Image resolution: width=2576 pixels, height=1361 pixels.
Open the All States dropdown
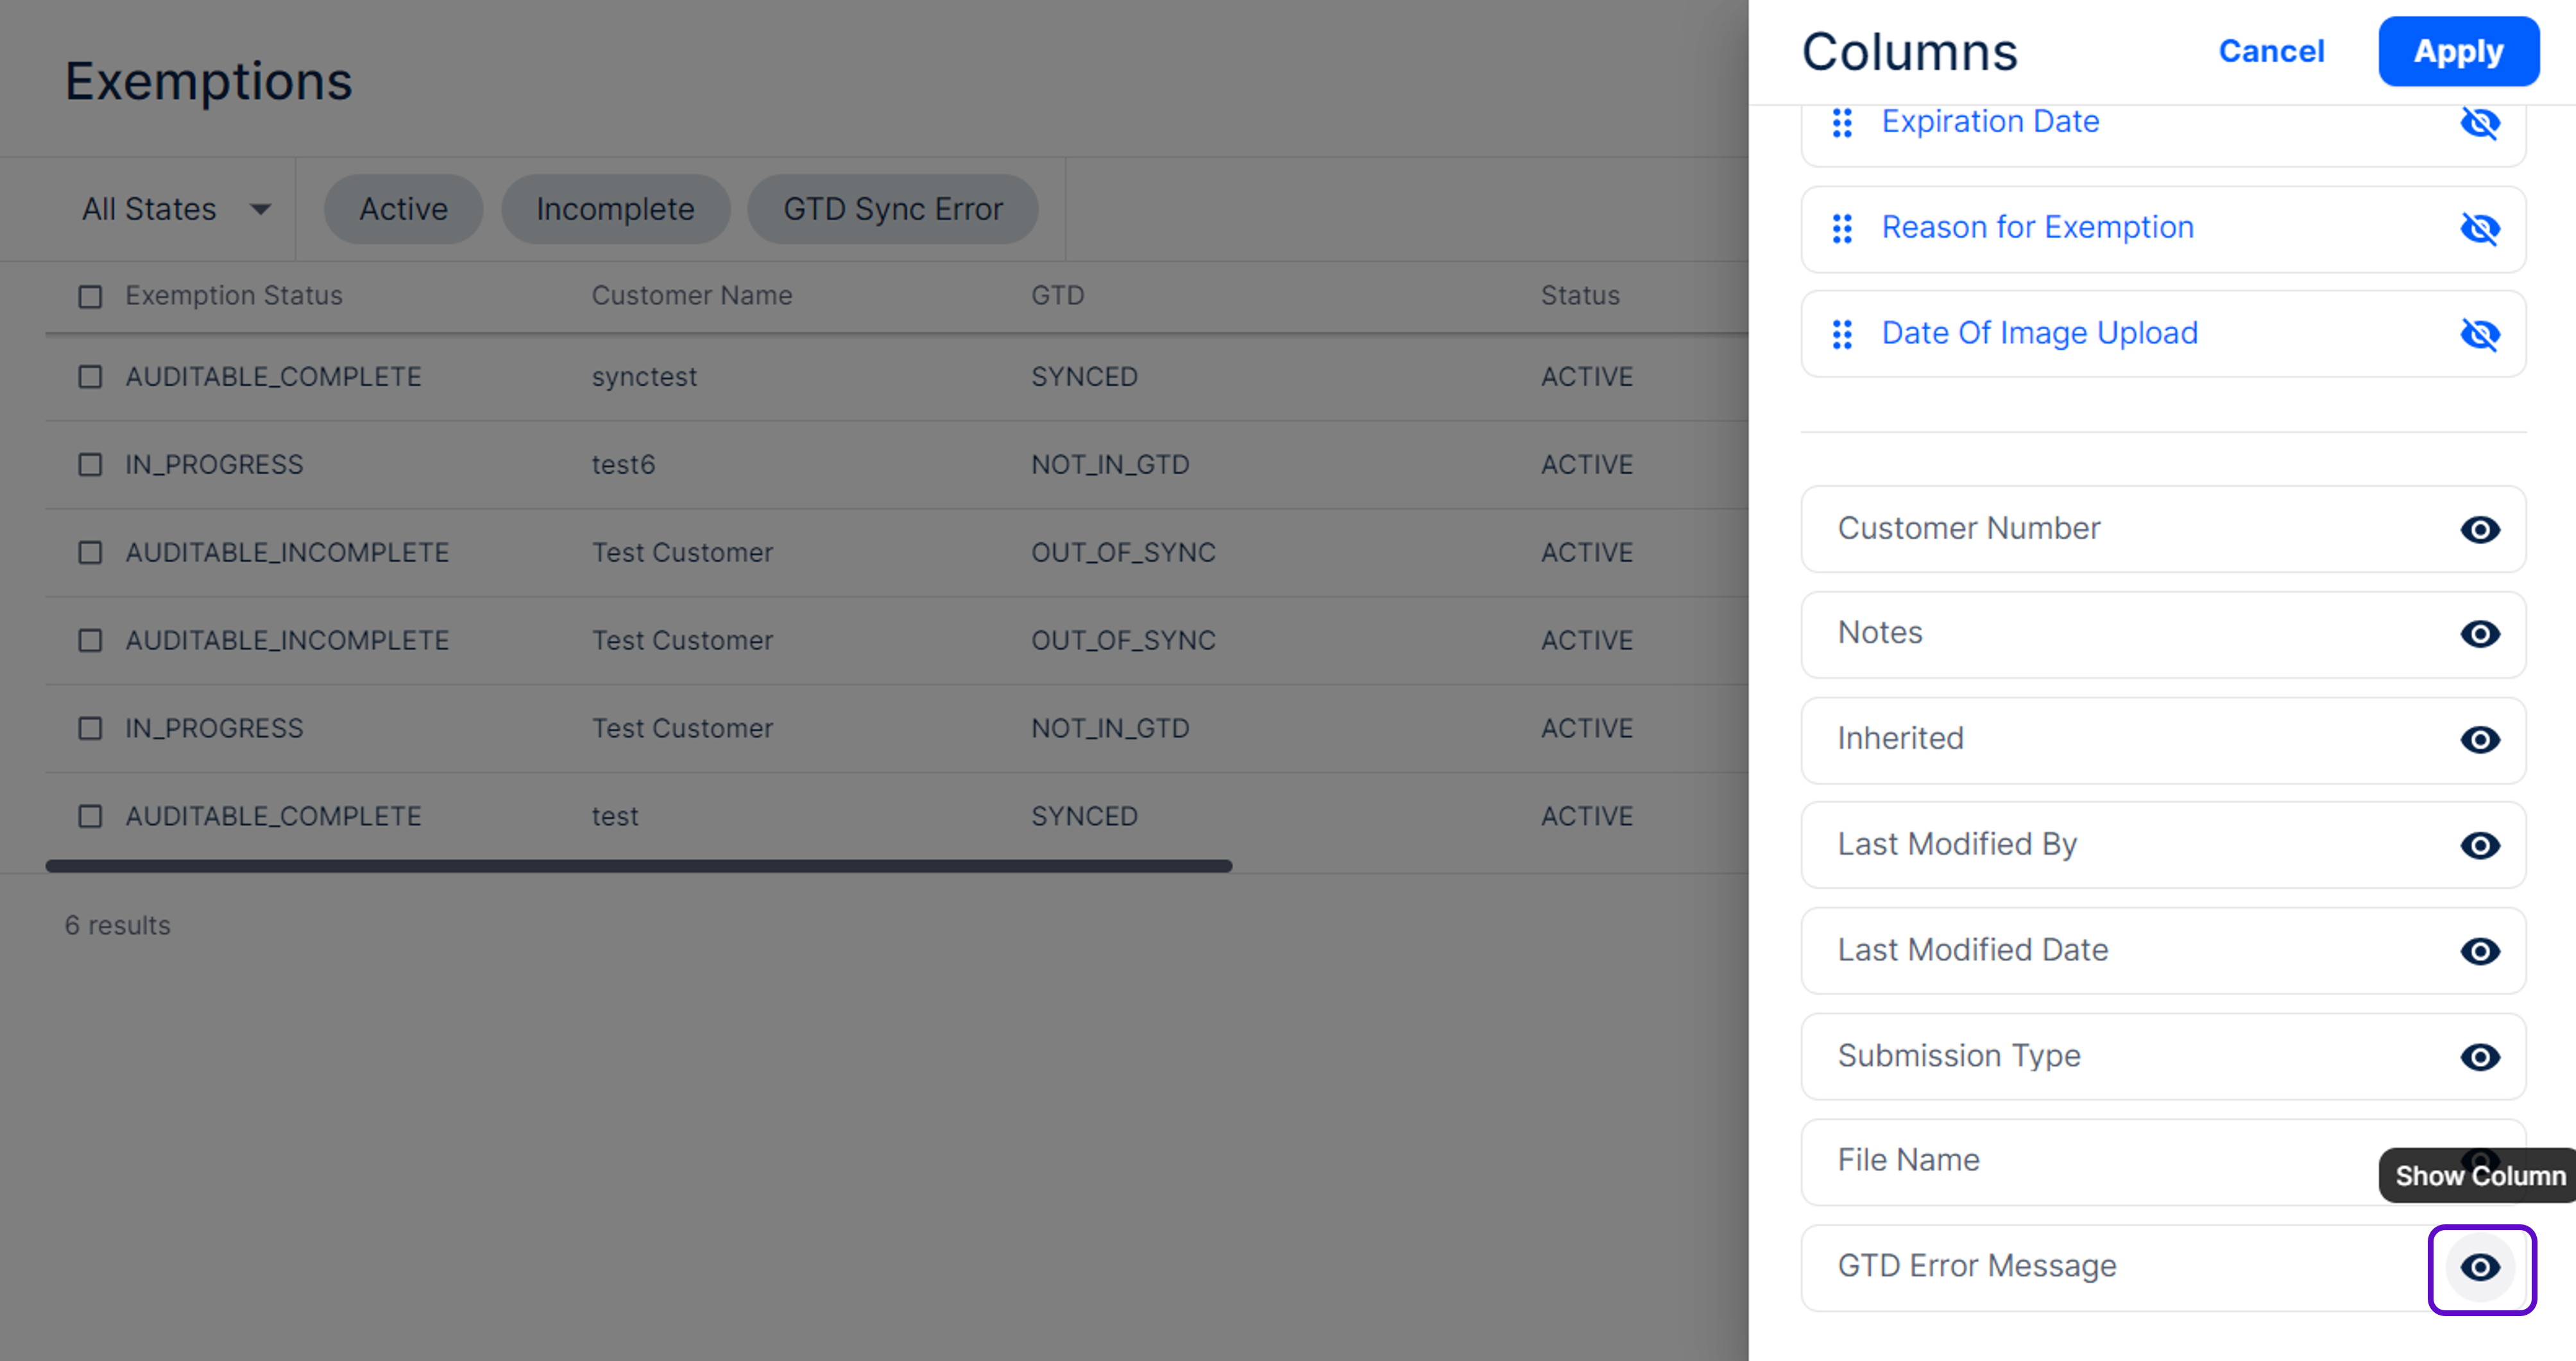[176, 209]
